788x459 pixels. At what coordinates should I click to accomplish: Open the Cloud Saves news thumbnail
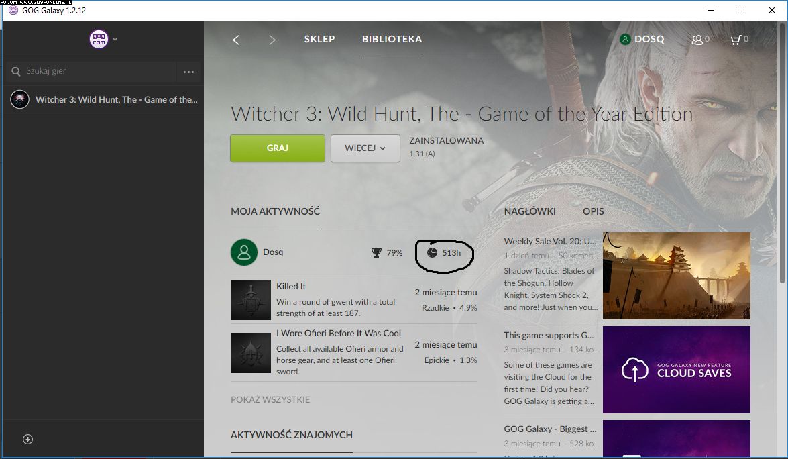[676, 370]
